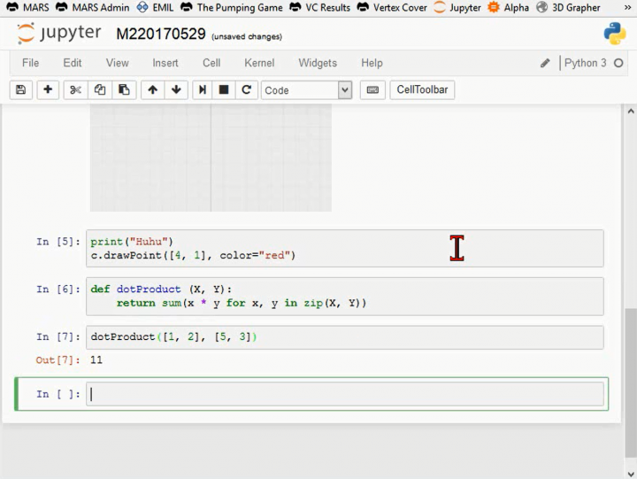
Task: Paste cells below with the clipboard icon
Action: [x=124, y=89]
